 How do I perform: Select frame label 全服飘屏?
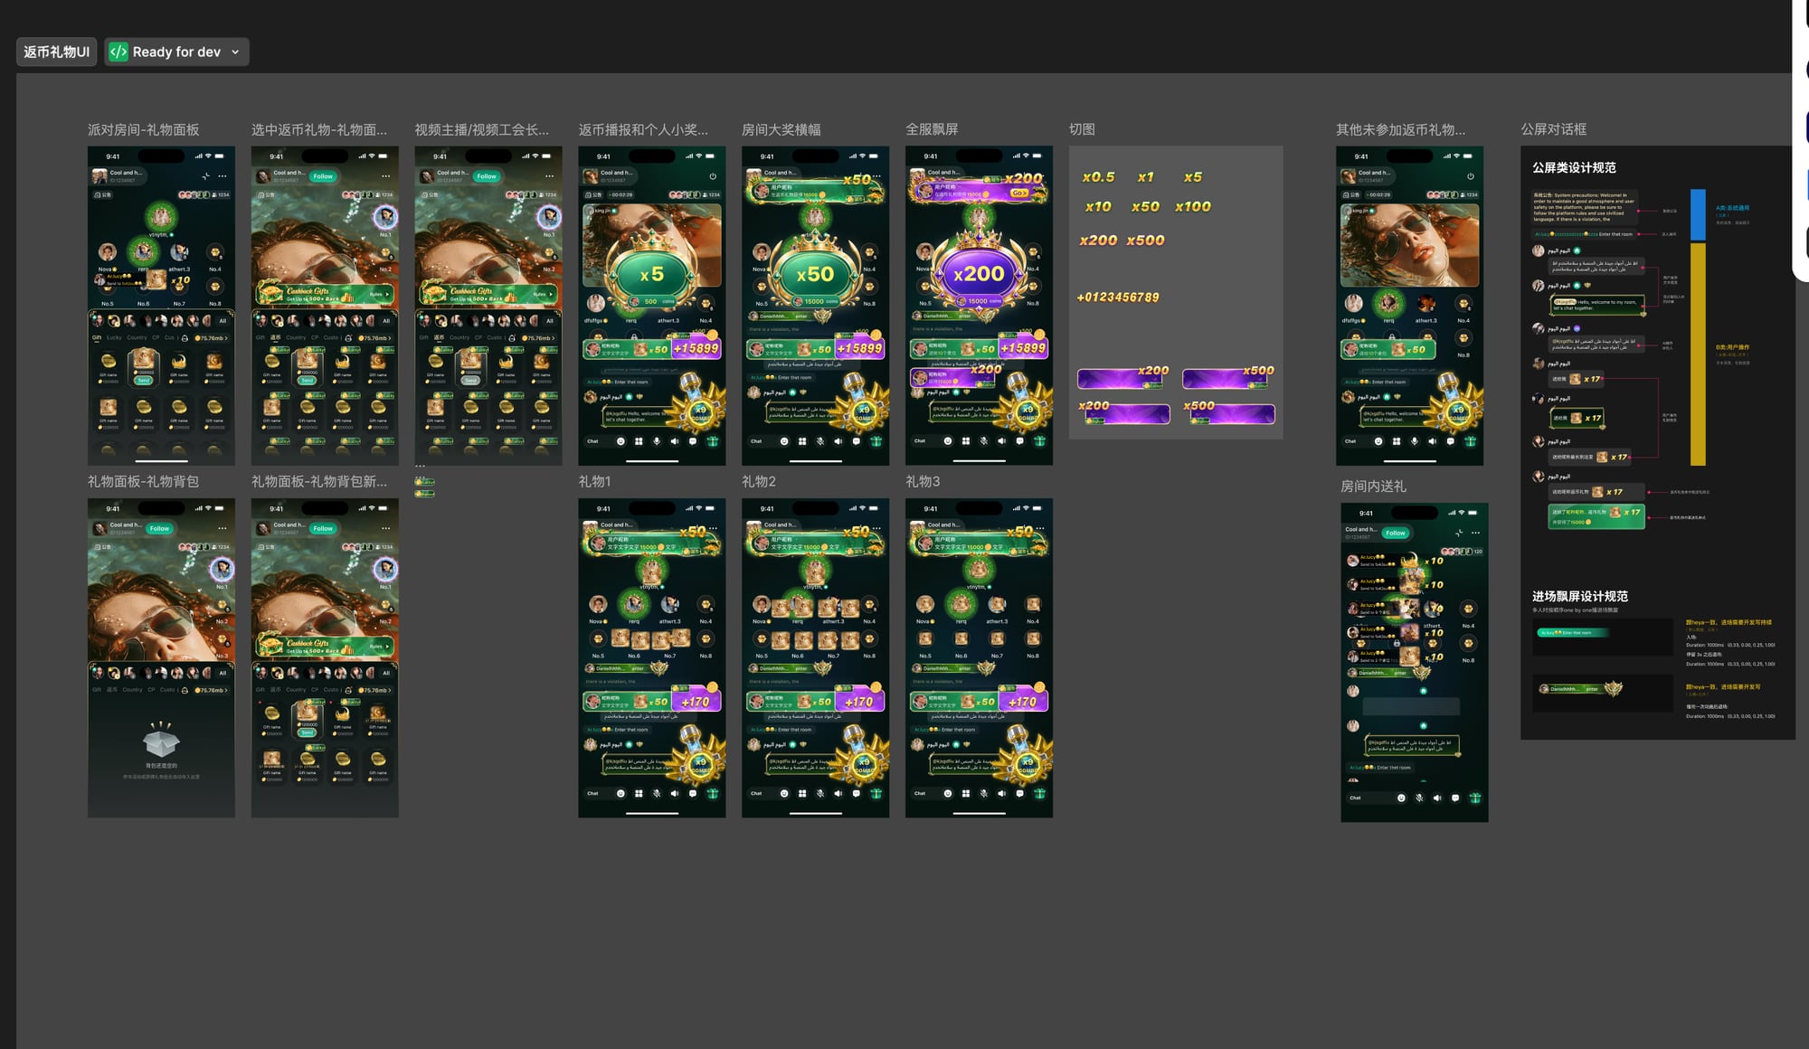tap(932, 129)
